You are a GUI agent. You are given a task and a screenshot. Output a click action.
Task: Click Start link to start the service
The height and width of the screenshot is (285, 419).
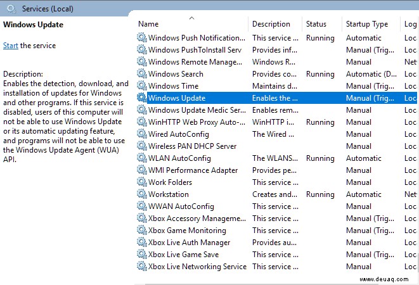click(x=11, y=46)
